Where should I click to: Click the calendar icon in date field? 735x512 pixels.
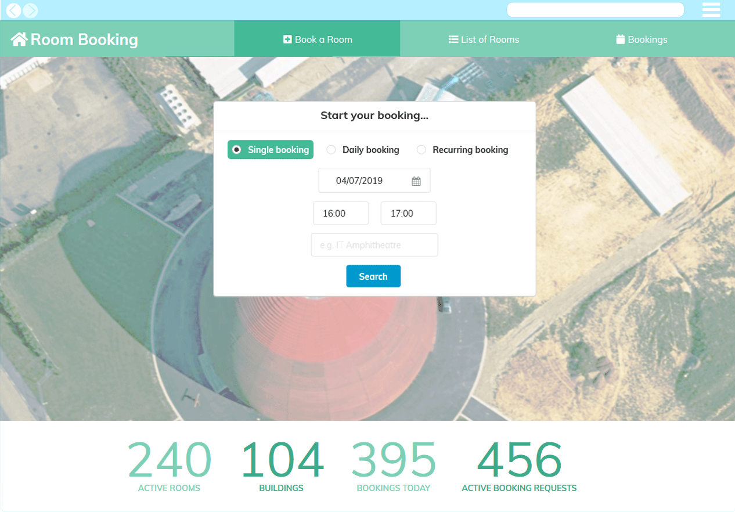pos(416,181)
